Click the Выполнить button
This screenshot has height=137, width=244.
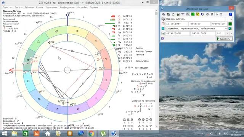click(225, 39)
